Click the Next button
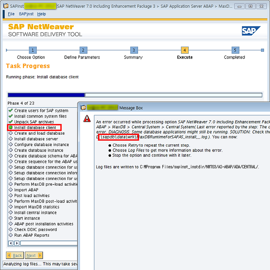270x270 pixels. pos(34,255)
